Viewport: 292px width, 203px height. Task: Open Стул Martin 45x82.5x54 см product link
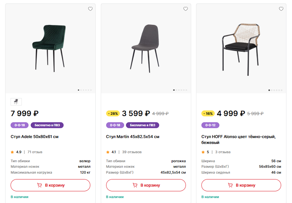click(132, 137)
